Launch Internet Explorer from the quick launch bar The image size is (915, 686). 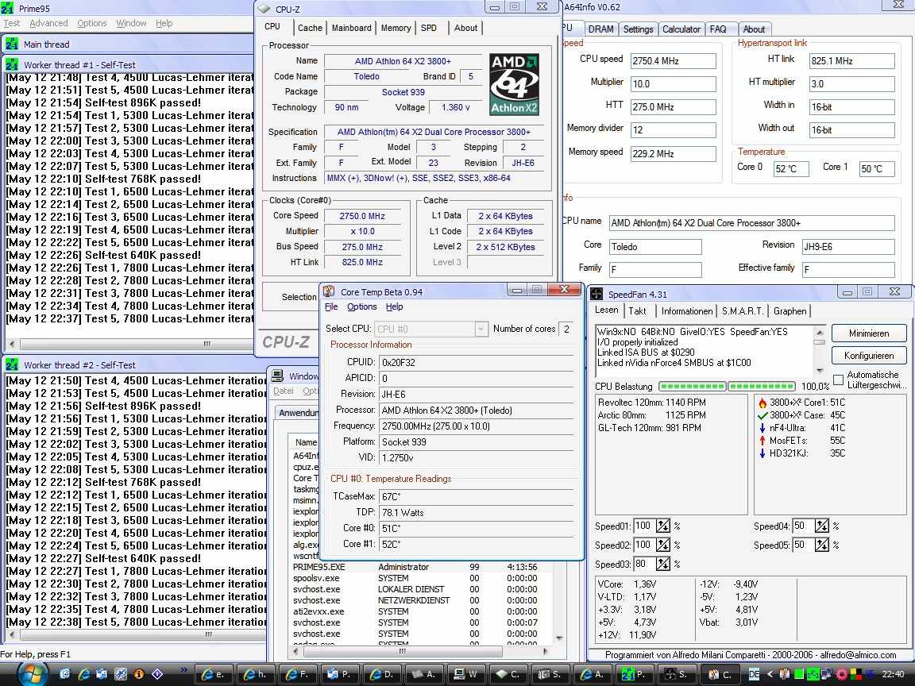(x=84, y=674)
